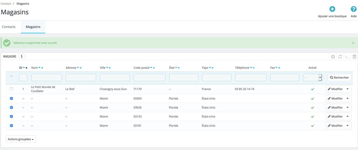Click the Chassigny-sous-Dun city cell
This screenshot has width=358, height=150.
[x=113, y=89]
